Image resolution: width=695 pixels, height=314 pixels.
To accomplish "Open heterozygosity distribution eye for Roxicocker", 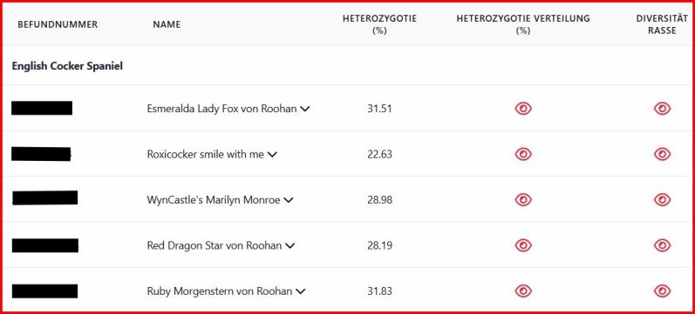I will [x=523, y=154].
